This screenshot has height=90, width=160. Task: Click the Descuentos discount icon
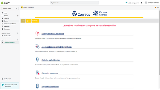point(2,29)
